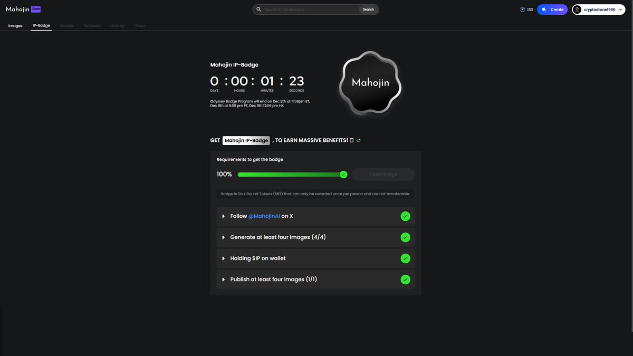Image resolution: width=633 pixels, height=356 pixels.
Task: Click the Beta tag beside Mahojin
Action: click(36, 9)
